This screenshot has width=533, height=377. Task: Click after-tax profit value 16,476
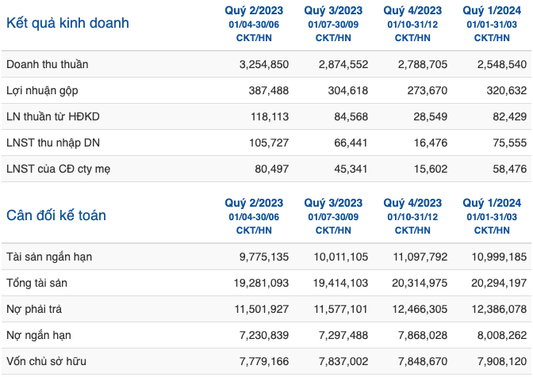point(431,143)
